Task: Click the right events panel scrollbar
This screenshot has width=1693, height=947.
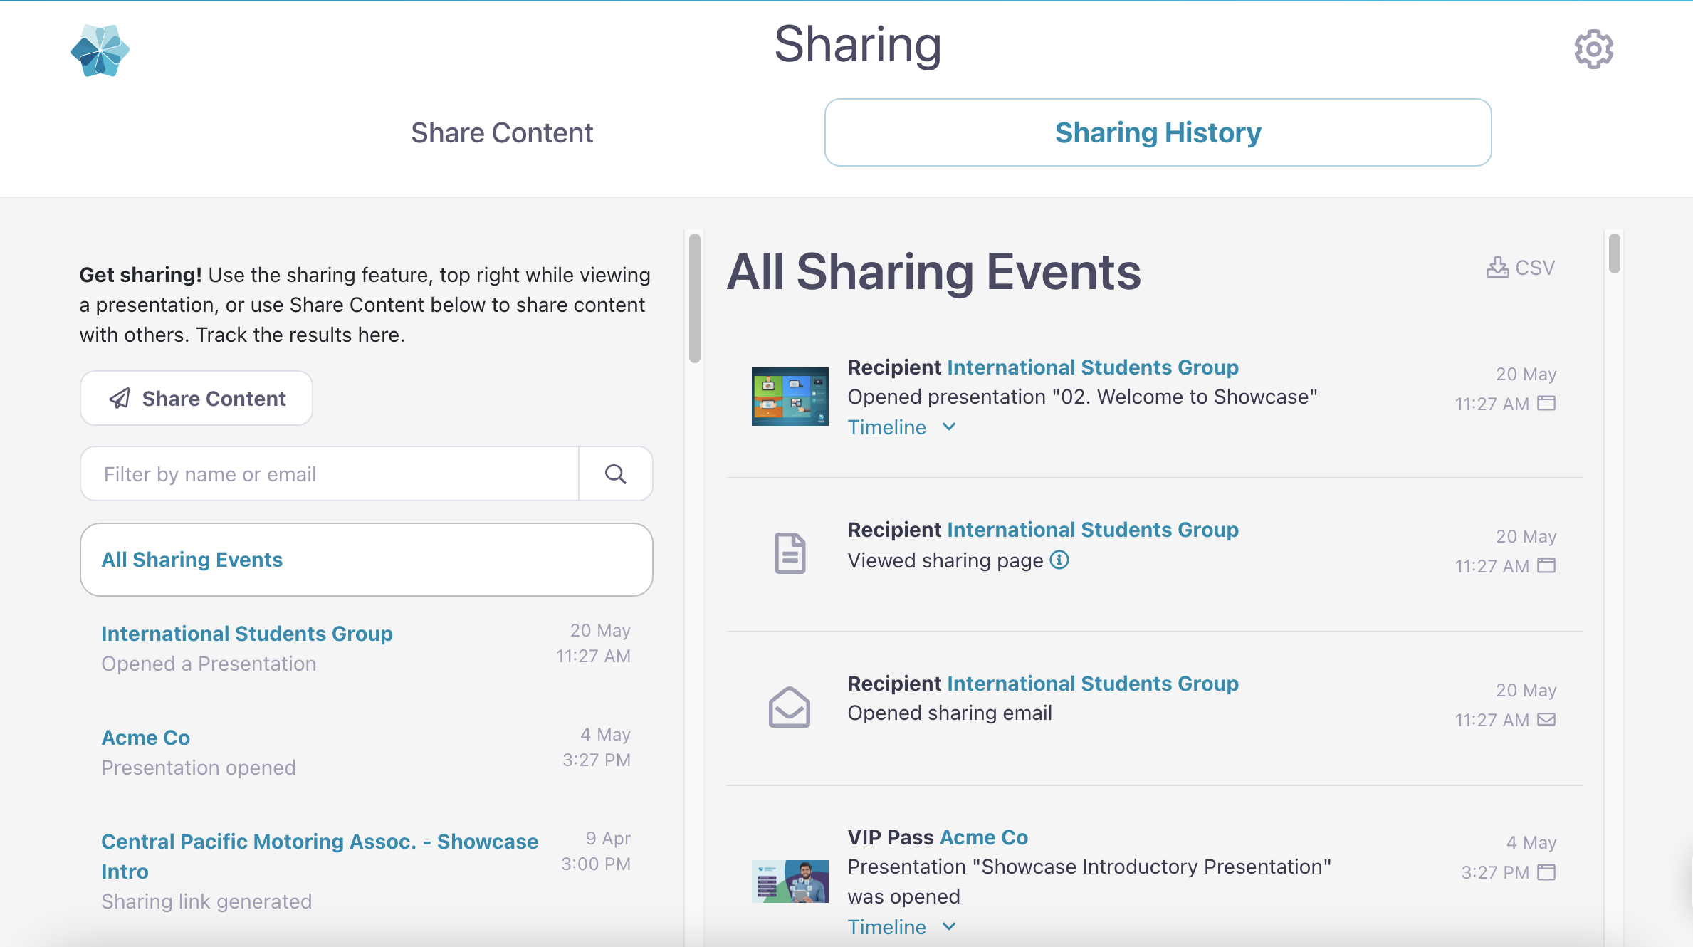Action: click(1614, 253)
